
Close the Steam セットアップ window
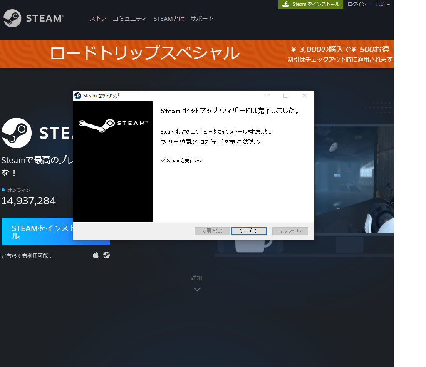[x=305, y=96]
